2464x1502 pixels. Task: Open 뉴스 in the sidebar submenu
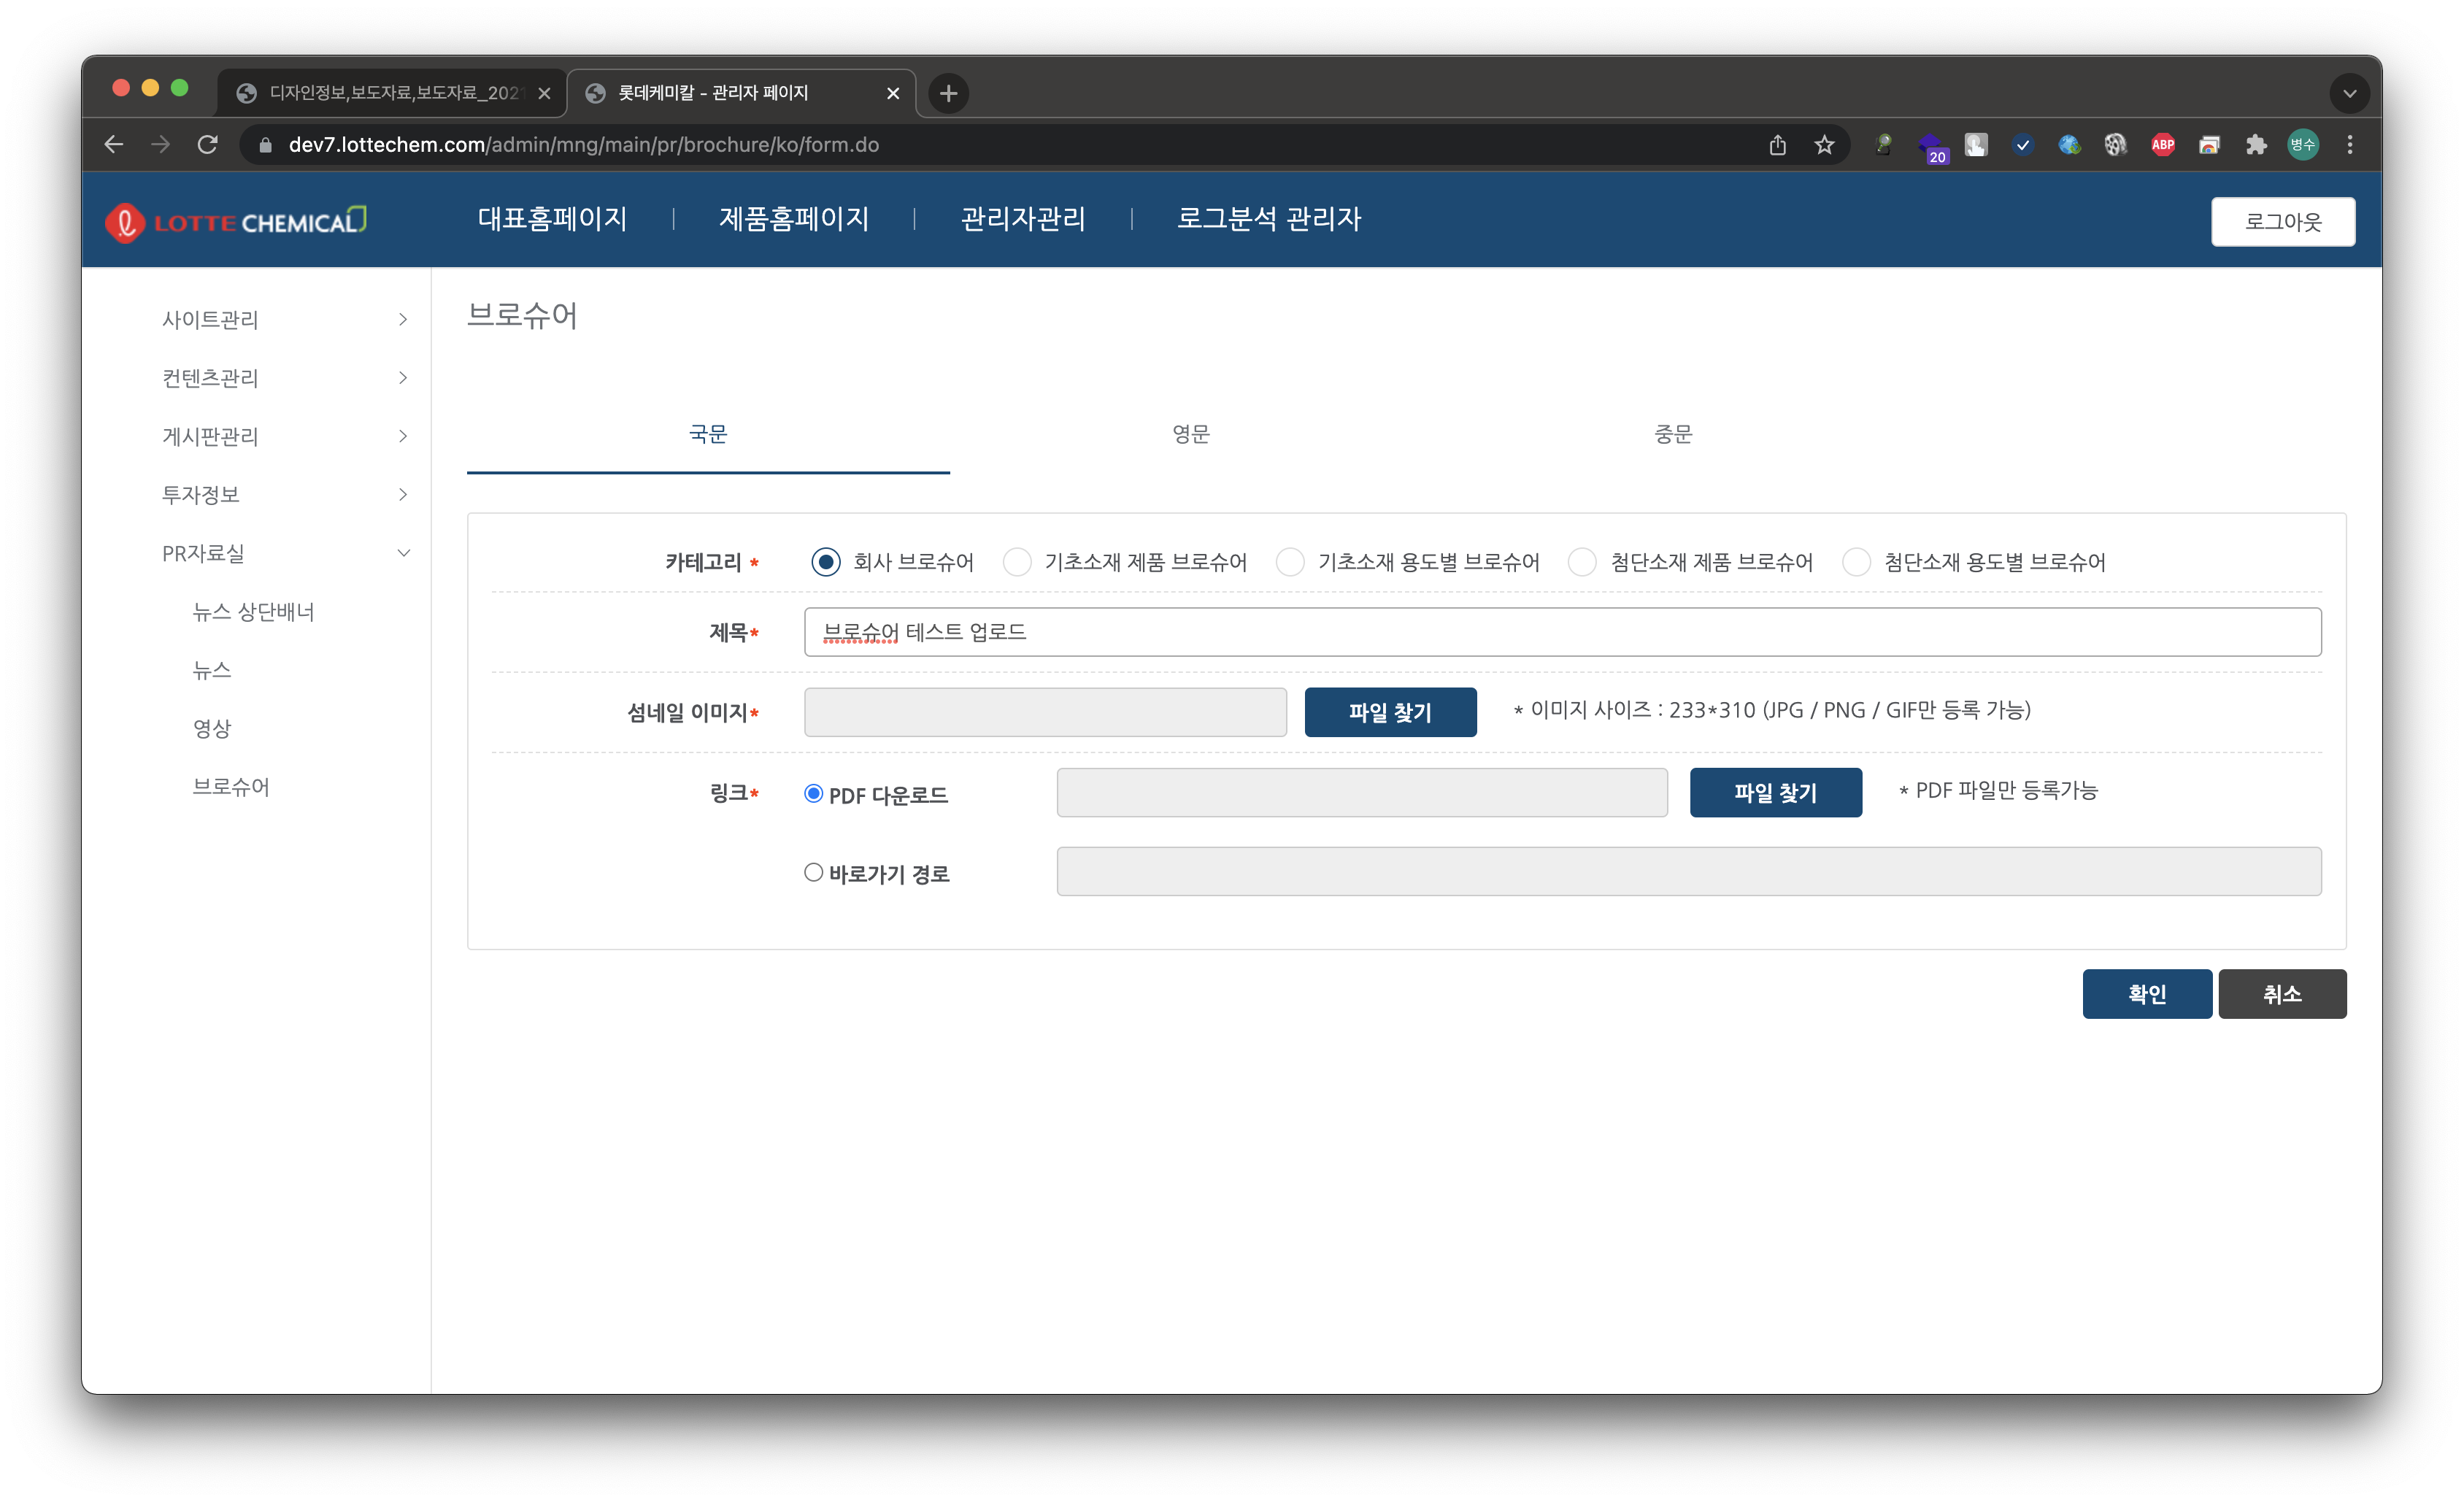(211, 670)
